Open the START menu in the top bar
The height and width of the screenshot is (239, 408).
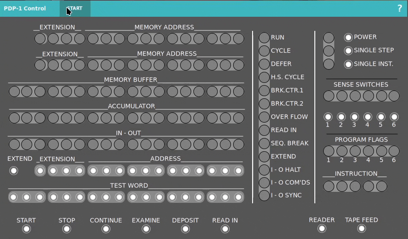tap(75, 8)
